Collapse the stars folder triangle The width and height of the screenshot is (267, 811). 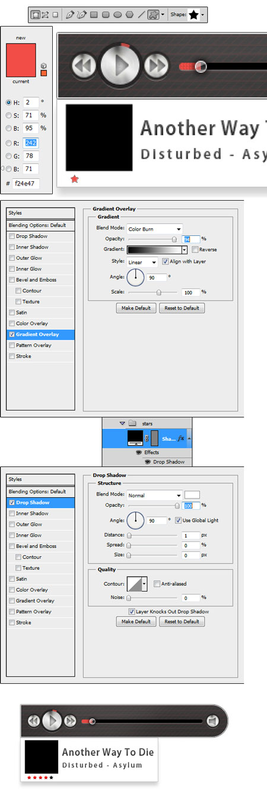coord(122,424)
